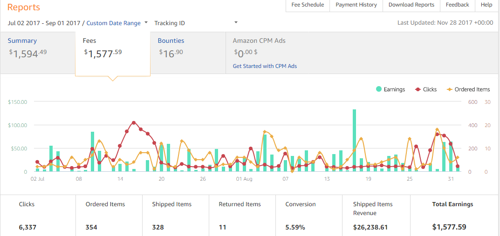This screenshot has width=500, height=236.
Task: Click the Conversion value 5.59%
Action: (295, 228)
